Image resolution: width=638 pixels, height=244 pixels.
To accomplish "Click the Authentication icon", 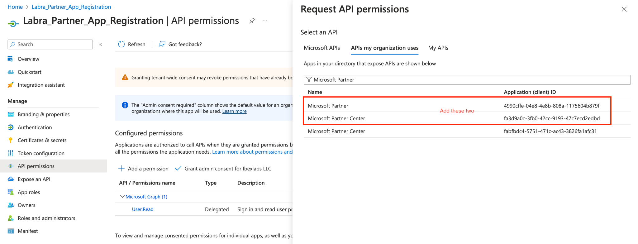I will coord(11,127).
